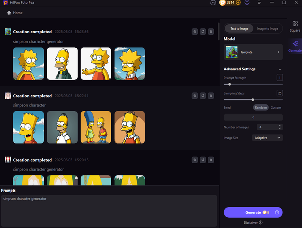Preview the 15:20:15 creation with magnifier icon
Viewport: 302px width, 228px height.
point(195,160)
